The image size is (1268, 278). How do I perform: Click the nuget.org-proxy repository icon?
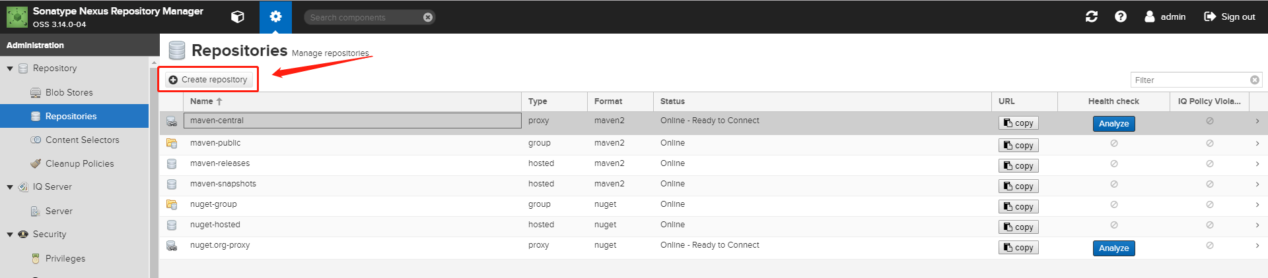point(172,246)
